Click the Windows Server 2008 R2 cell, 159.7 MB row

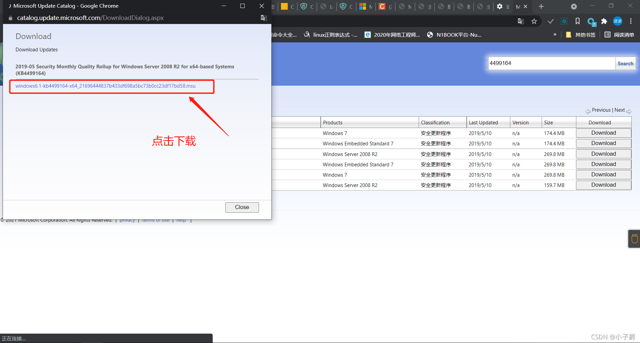[x=350, y=185]
